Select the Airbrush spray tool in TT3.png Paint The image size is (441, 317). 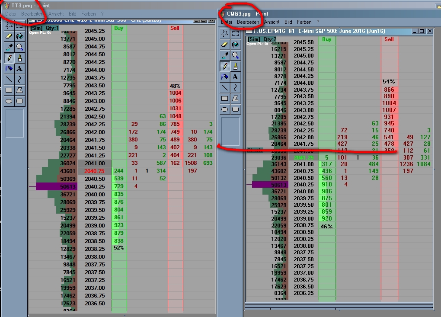(9, 69)
